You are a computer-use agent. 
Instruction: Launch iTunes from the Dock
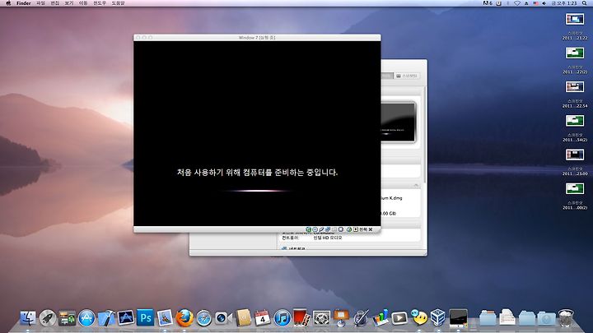click(x=282, y=318)
